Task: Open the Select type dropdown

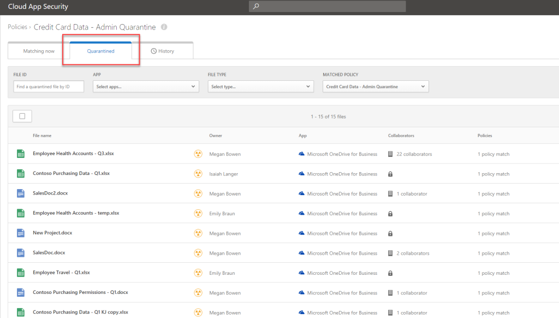Action: click(259, 86)
